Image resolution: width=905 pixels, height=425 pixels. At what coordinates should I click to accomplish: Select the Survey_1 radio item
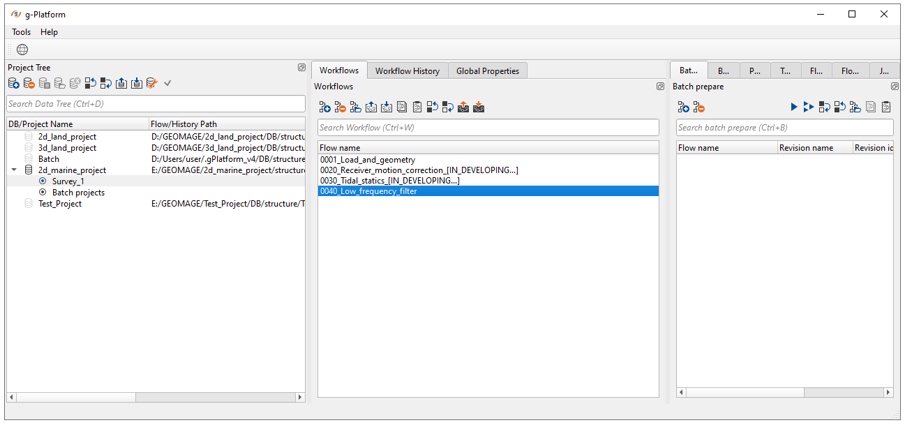point(43,181)
